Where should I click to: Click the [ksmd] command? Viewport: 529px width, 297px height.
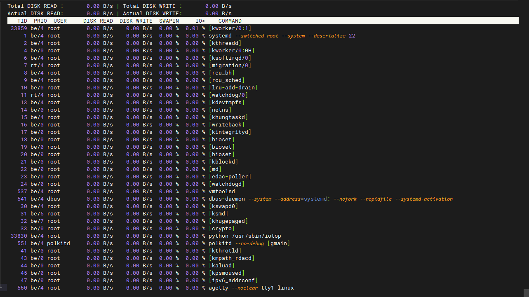click(219, 214)
